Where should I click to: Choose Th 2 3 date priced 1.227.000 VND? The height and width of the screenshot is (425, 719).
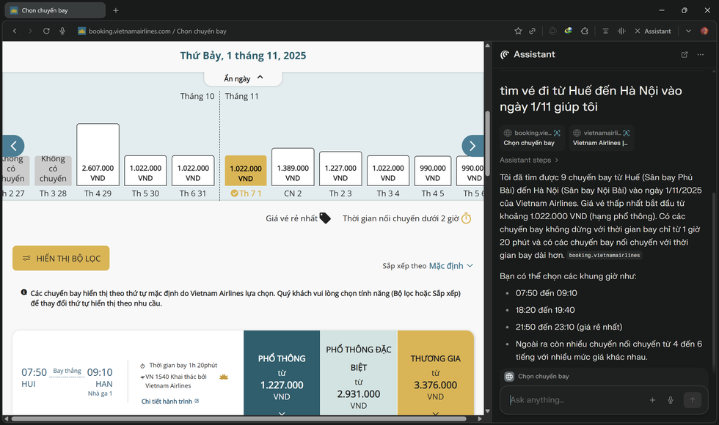coord(340,169)
